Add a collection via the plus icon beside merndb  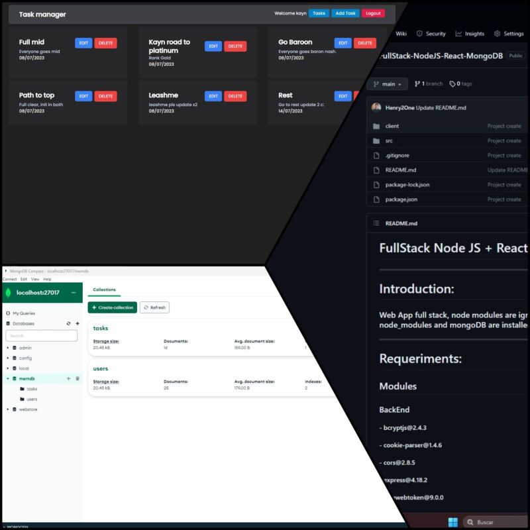[69, 378]
